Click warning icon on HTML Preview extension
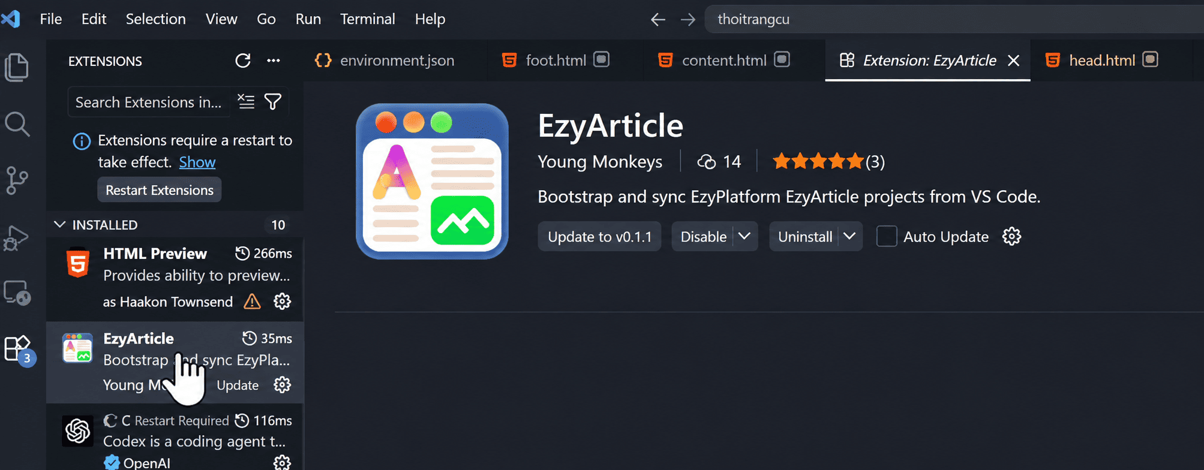Image resolution: width=1204 pixels, height=470 pixels. click(x=253, y=302)
